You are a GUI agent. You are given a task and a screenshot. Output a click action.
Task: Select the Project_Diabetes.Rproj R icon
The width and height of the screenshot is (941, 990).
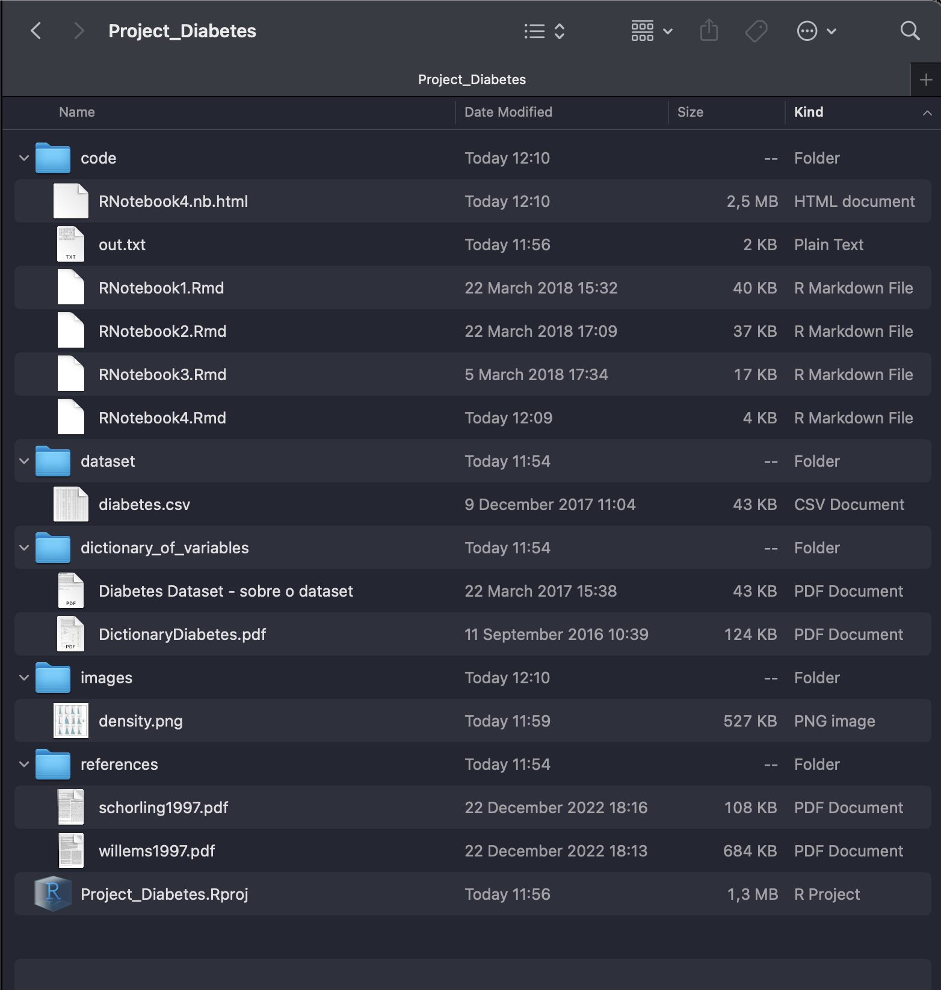[x=53, y=894]
